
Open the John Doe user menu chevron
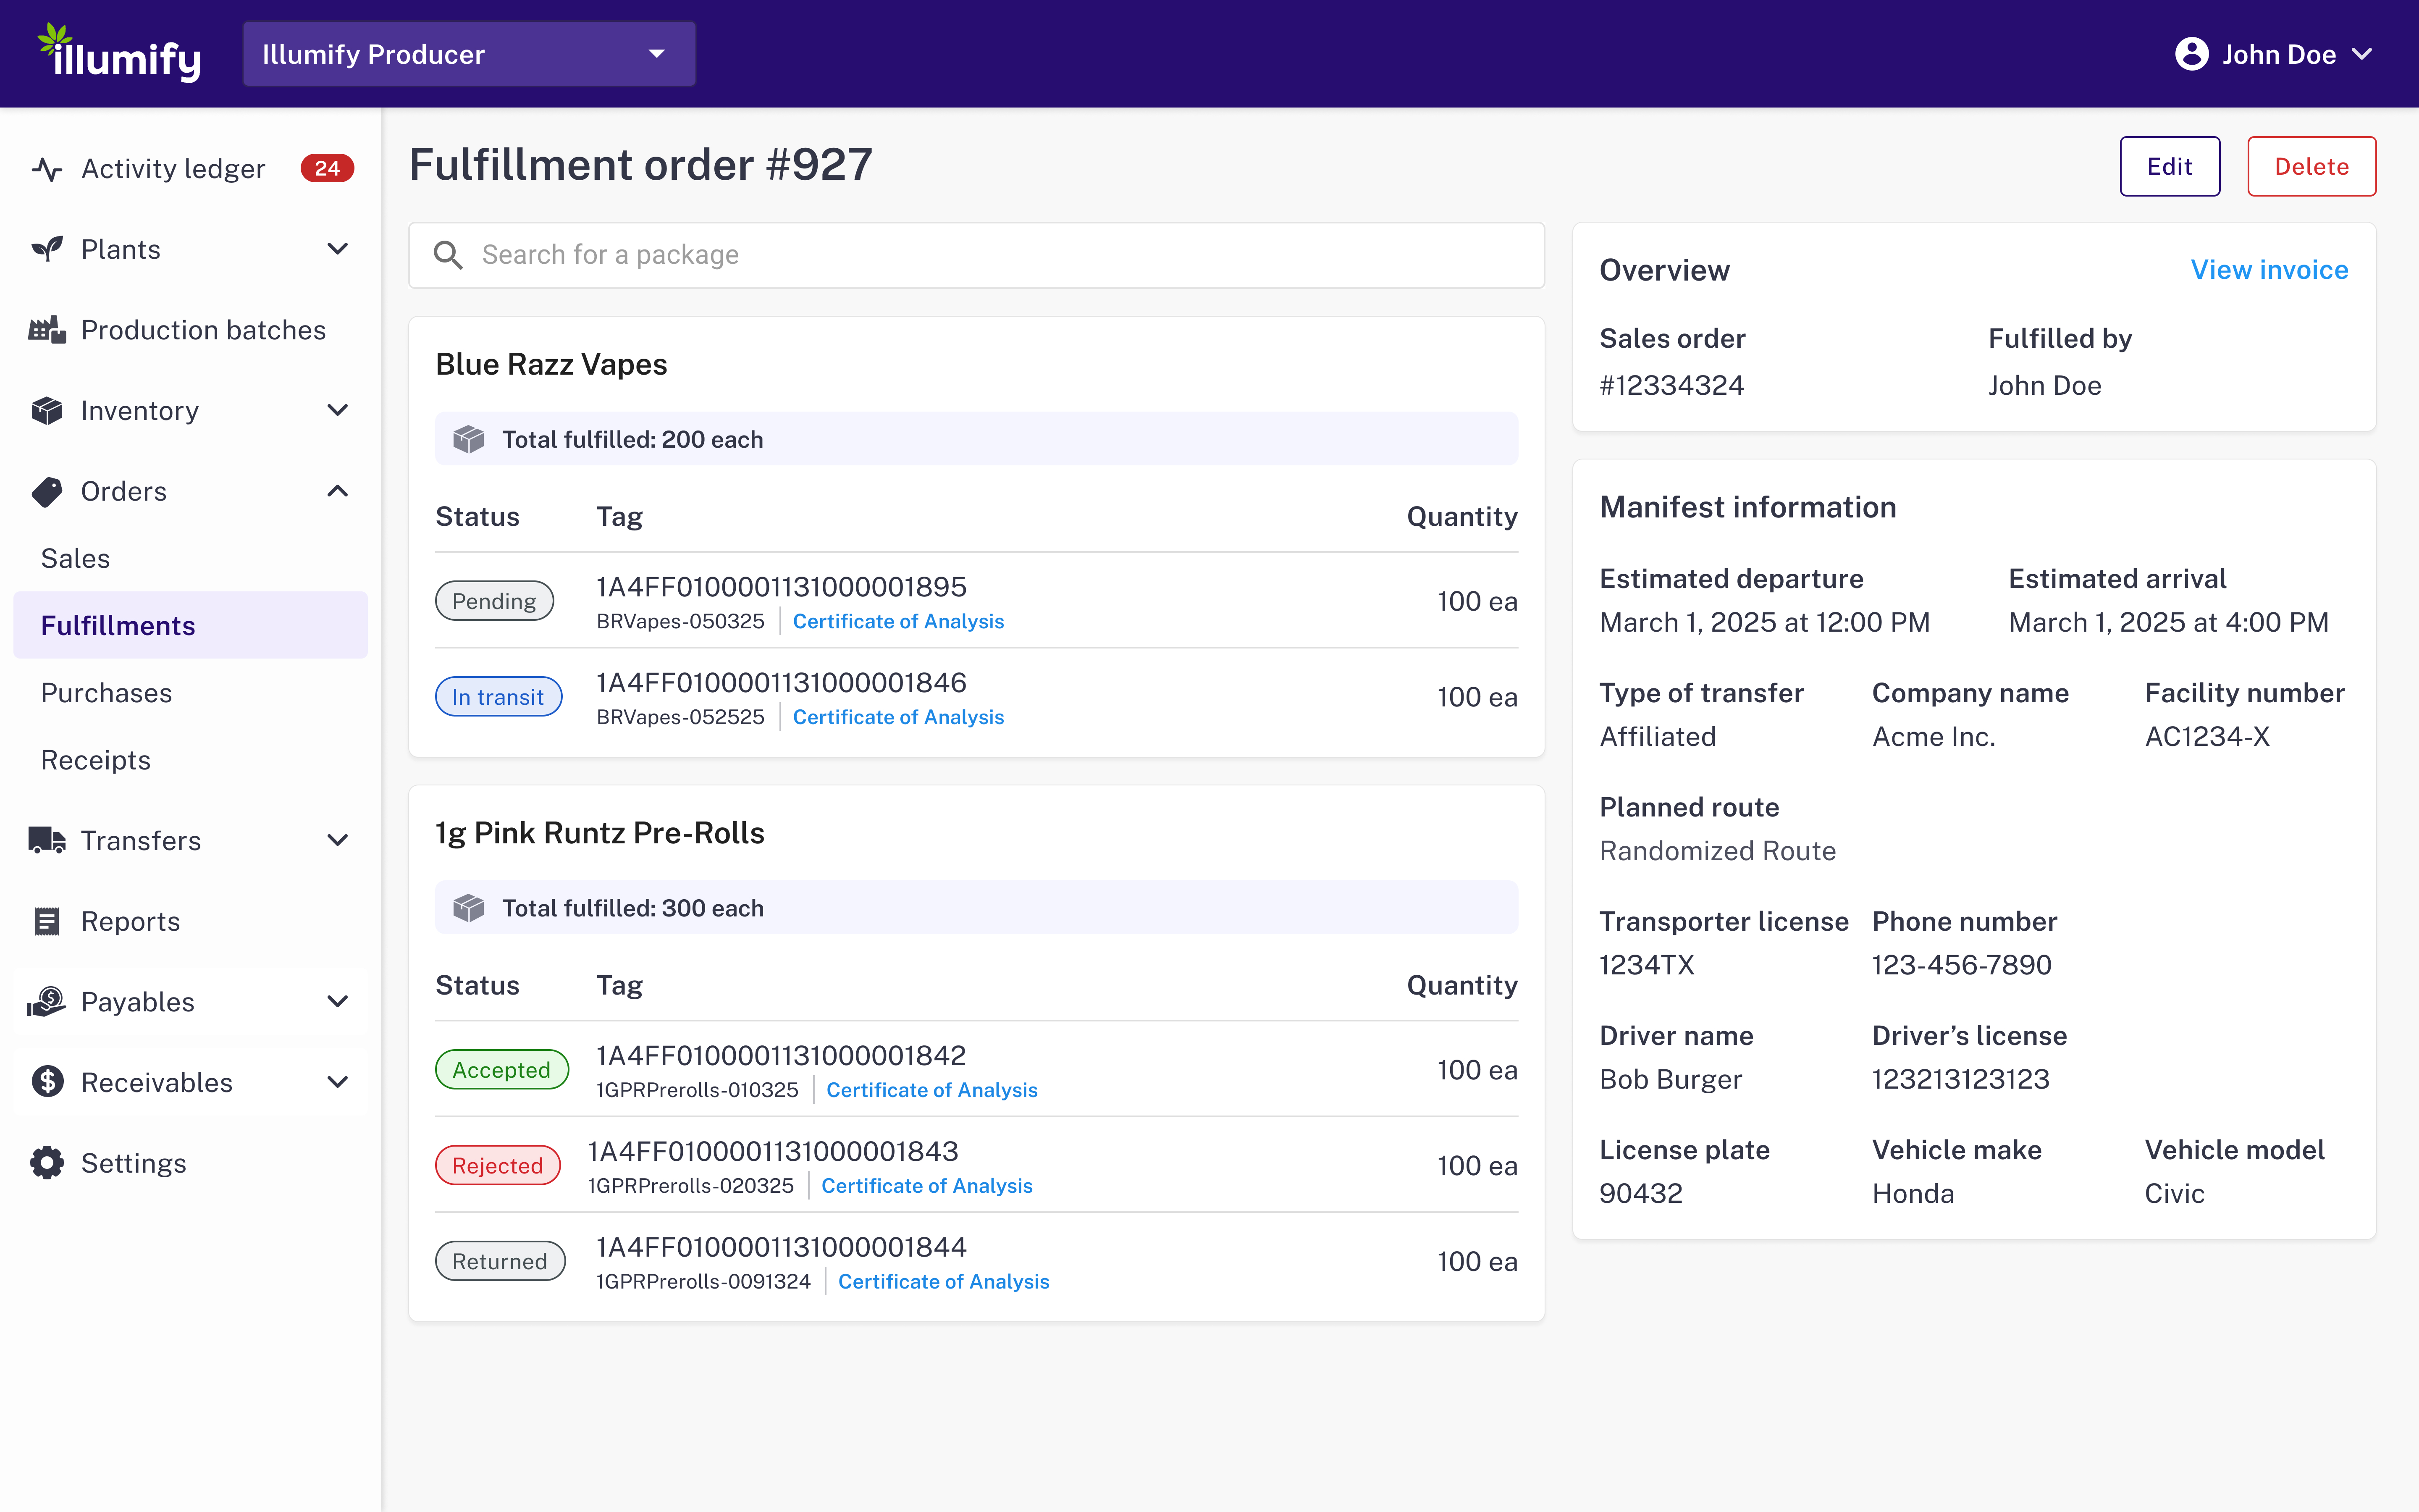2362,54
